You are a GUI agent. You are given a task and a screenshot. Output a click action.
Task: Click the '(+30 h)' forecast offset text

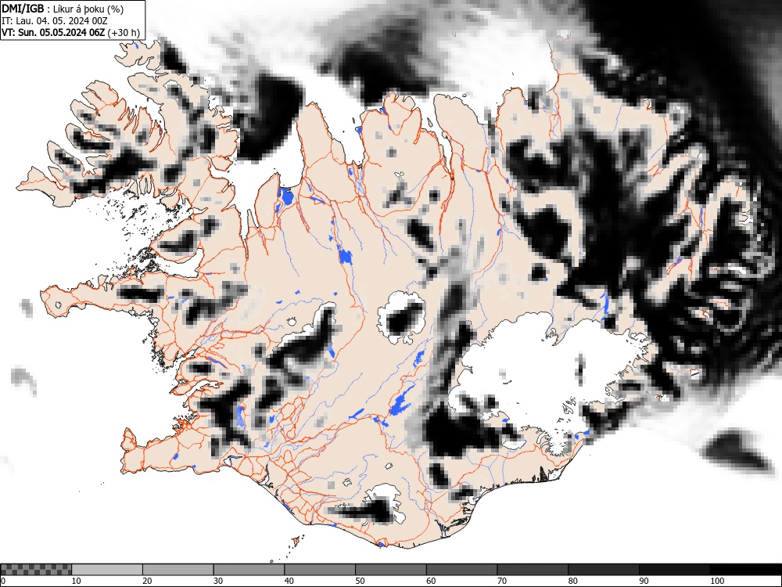coord(124,32)
